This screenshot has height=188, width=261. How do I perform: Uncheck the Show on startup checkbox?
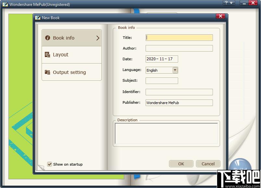[49, 164]
